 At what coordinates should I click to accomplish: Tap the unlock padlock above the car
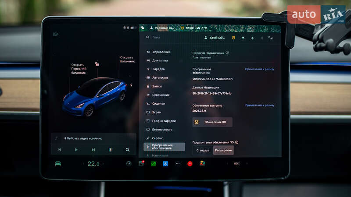pos(97,64)
